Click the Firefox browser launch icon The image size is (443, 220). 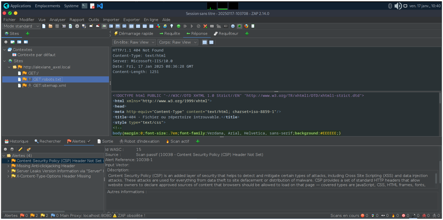pyautogui.click(x=246, y=26)
